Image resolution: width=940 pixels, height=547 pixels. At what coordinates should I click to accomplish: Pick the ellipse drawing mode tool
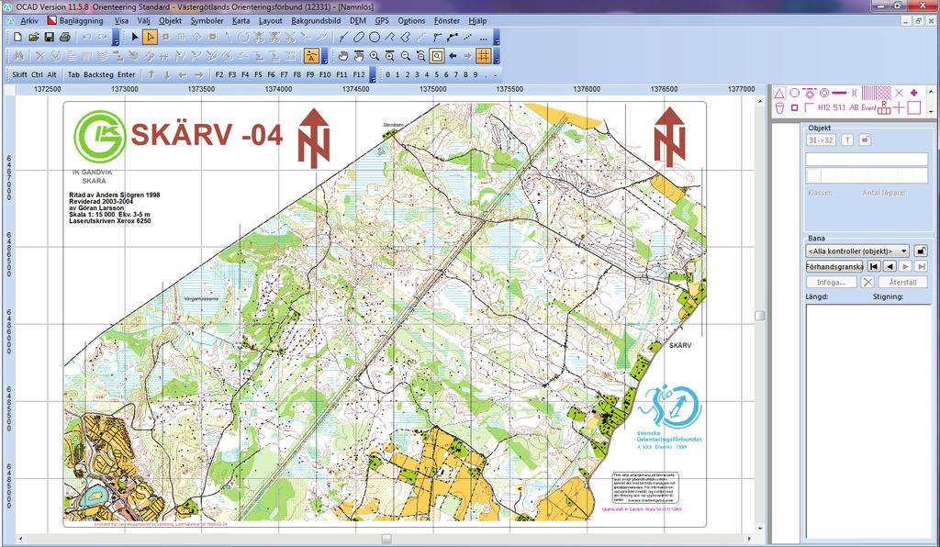[359, 37]
